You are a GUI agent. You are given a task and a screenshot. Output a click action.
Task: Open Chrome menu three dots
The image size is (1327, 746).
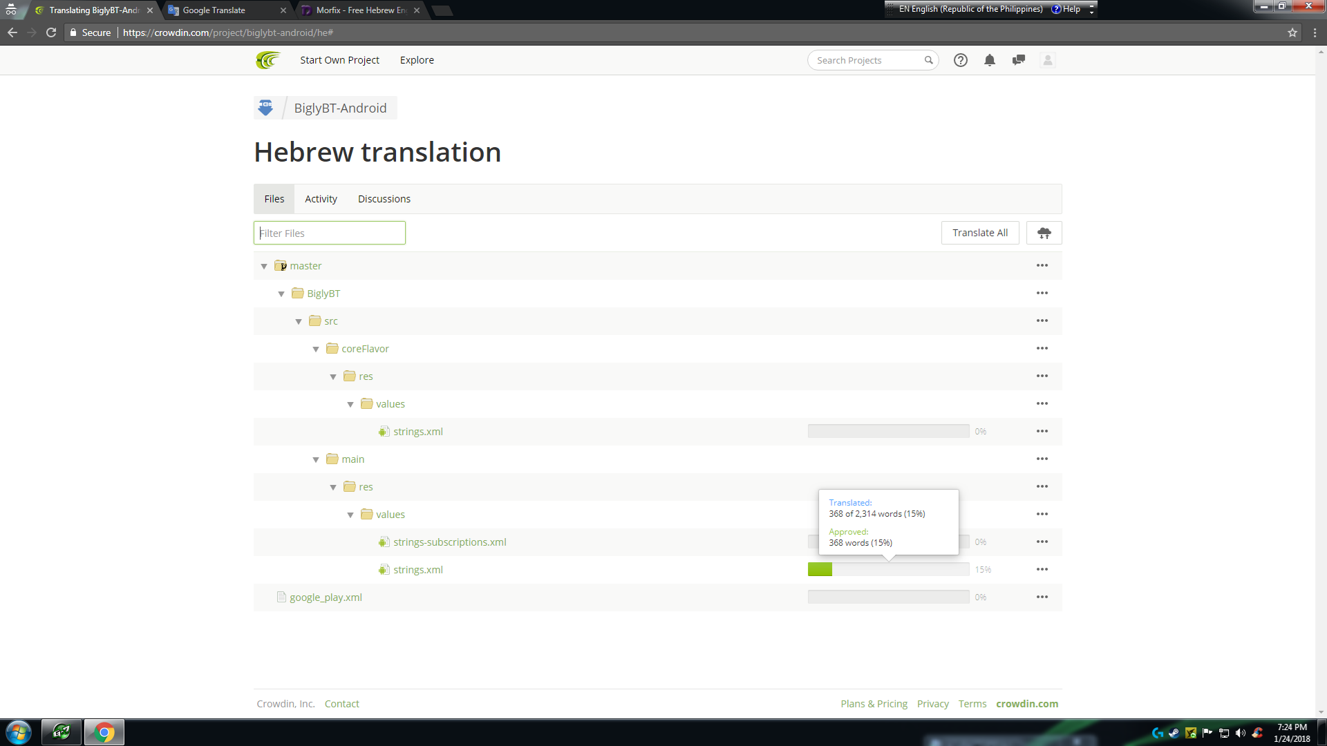[1315, 32]
